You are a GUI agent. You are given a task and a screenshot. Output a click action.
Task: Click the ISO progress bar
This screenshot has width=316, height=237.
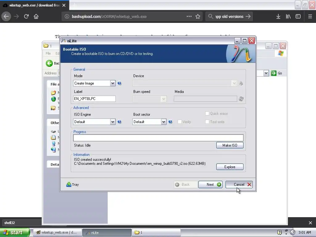(158, 138)
